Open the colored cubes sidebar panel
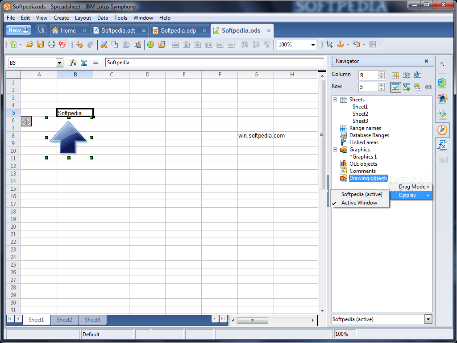 442,83
